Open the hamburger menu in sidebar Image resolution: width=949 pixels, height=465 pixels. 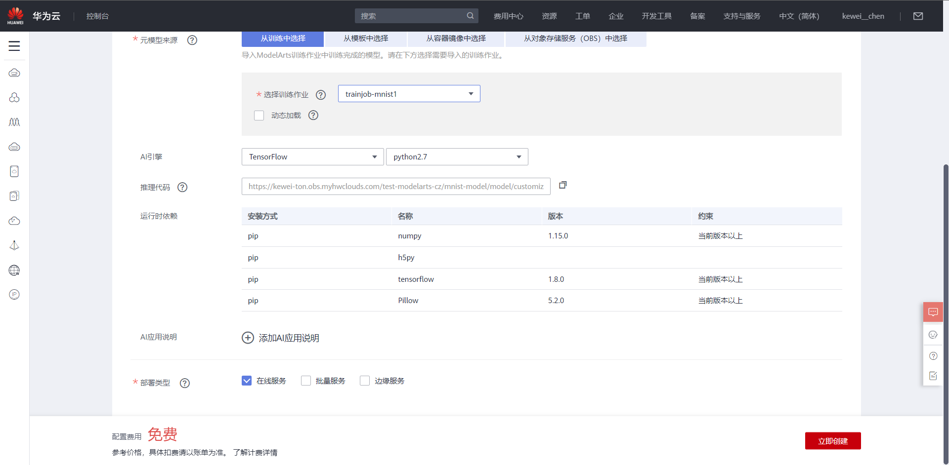coord(14,46)
